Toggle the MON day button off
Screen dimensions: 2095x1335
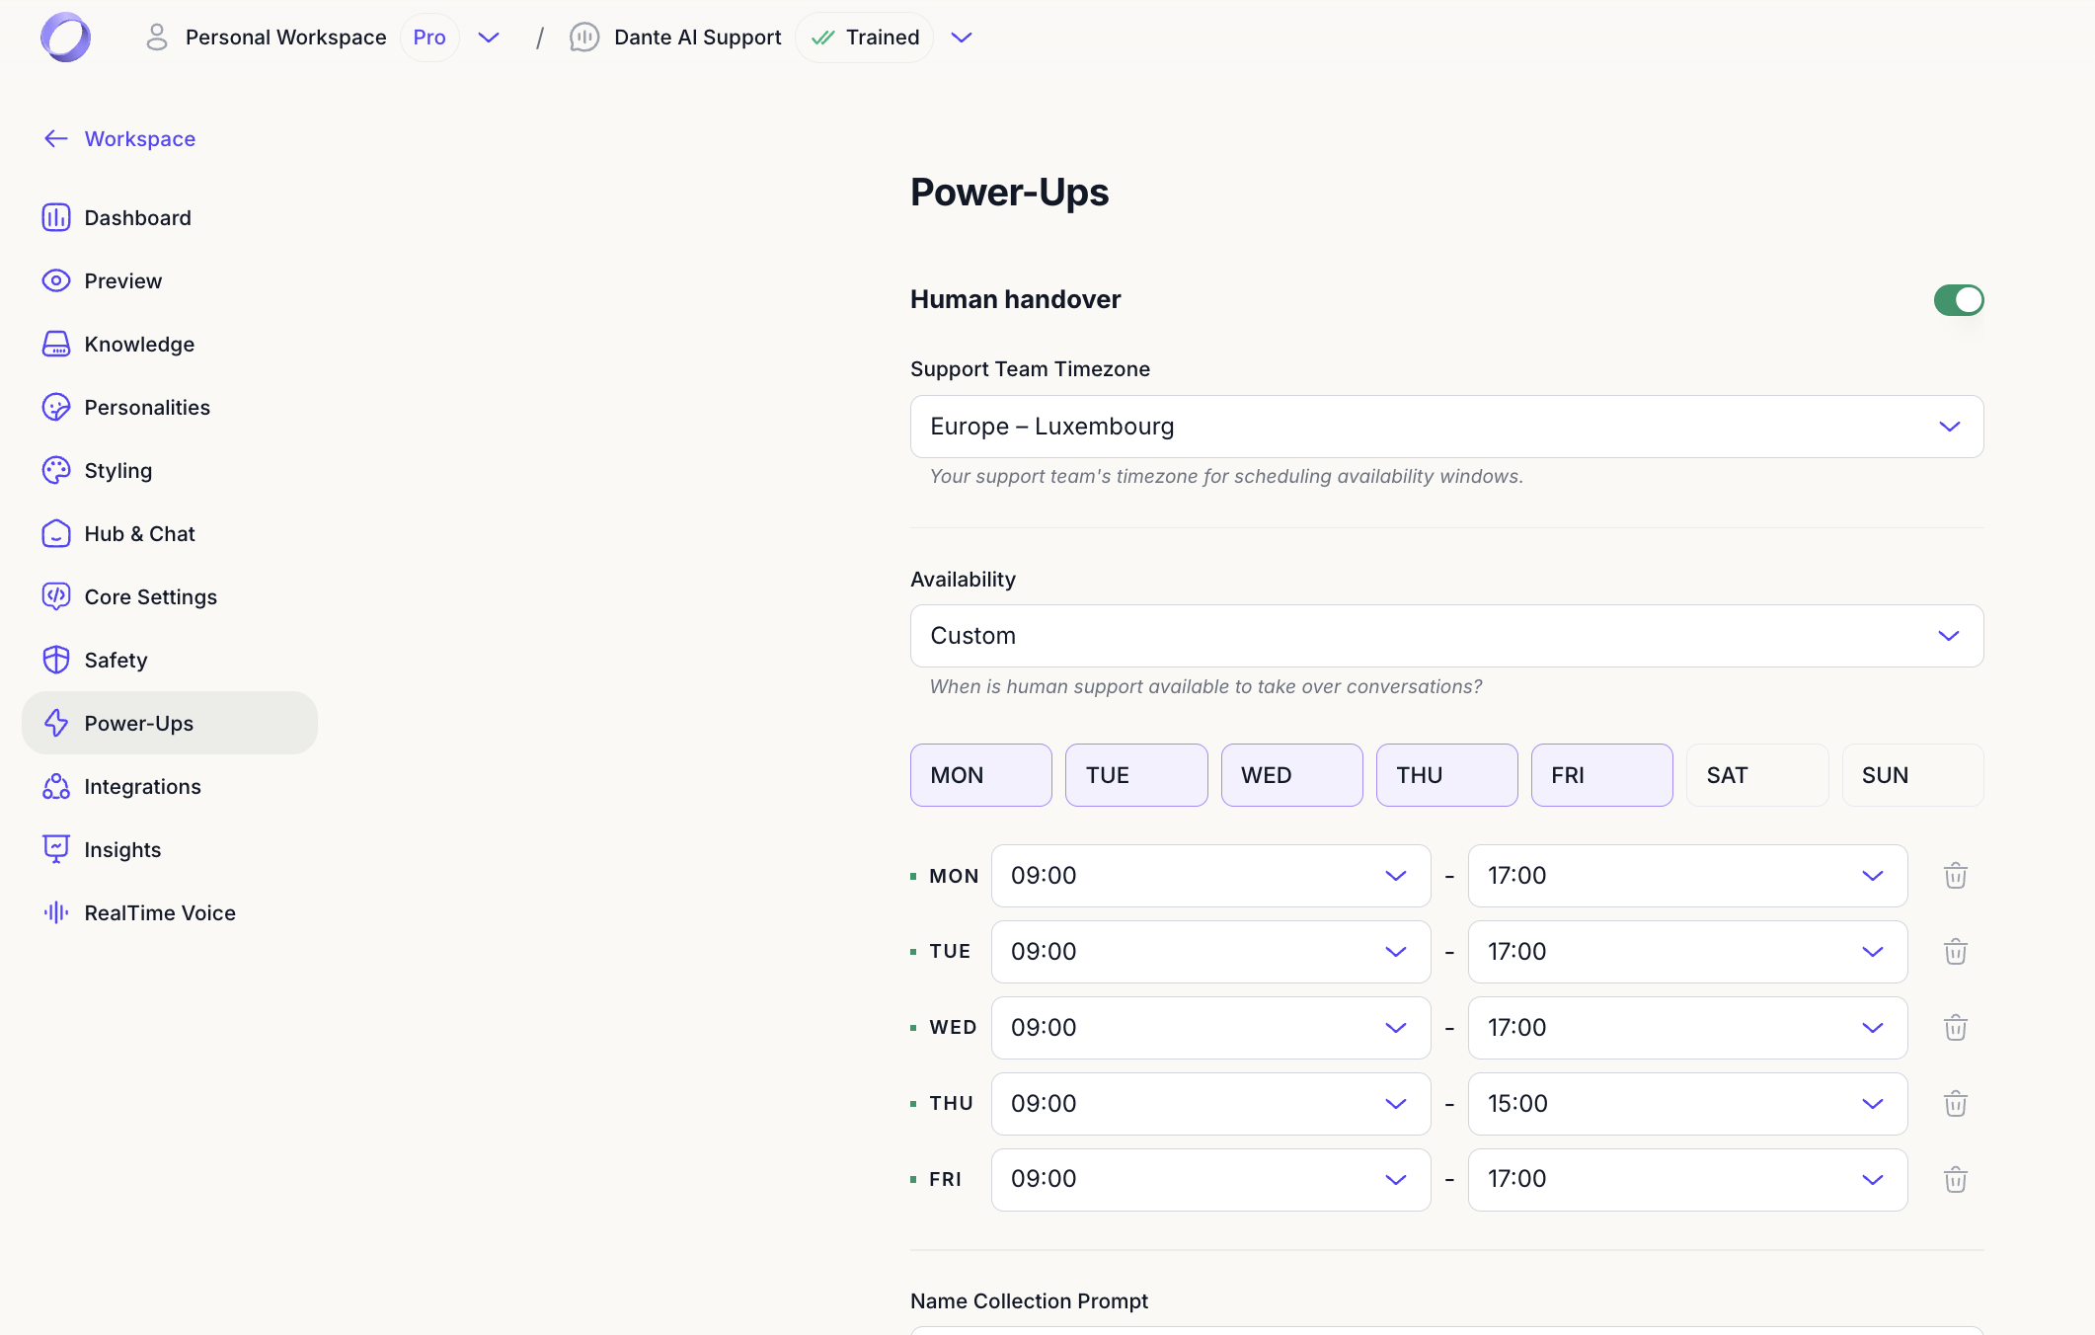pyautogui.click(x=981, y=775)
